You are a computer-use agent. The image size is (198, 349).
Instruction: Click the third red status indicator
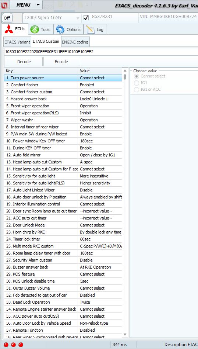pos(21,345)
